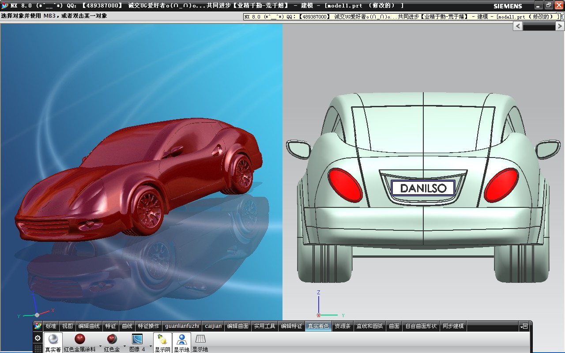This screenshot has height=353, width=565.
Task: Switch to 资源条 tab
Action: [x=343, y=326]
